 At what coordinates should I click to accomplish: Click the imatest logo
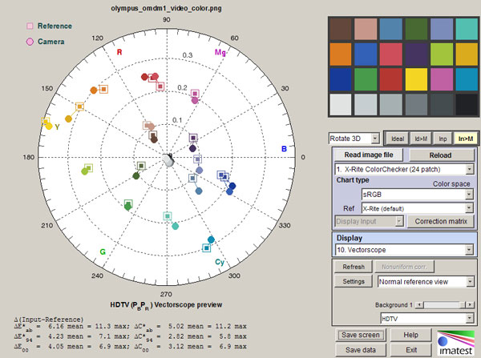click(x=455, y=343)
